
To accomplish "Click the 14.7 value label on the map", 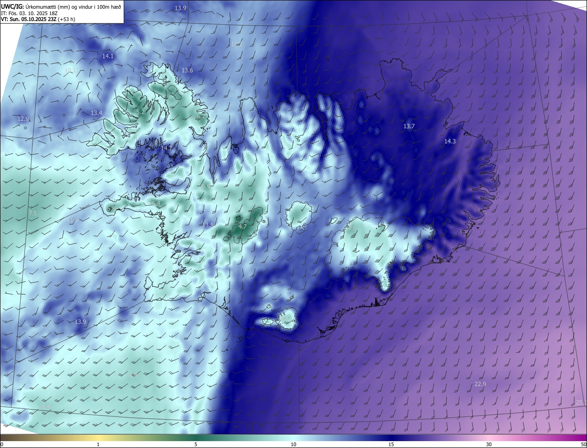I will click(166, 148).
